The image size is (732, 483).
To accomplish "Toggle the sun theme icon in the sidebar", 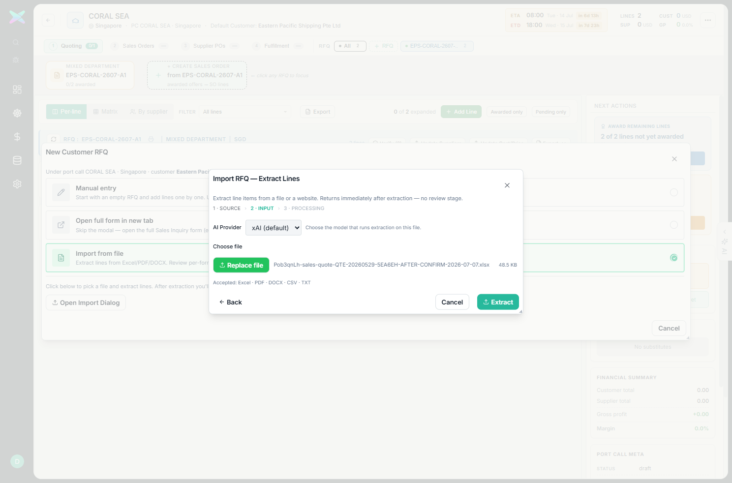I will click(x=16, y=60).
